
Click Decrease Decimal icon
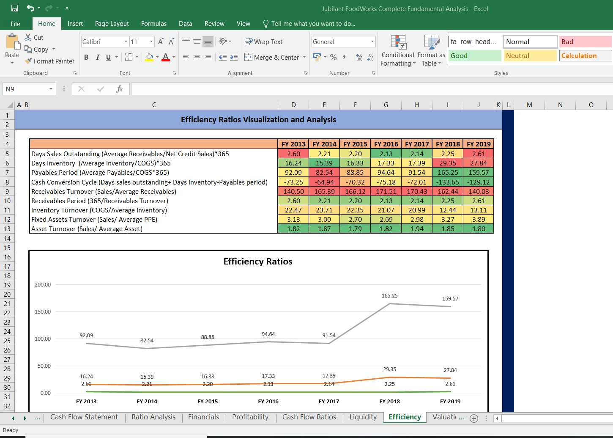point(370,57)
